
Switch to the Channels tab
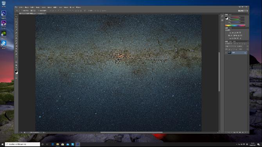[230, 42]
